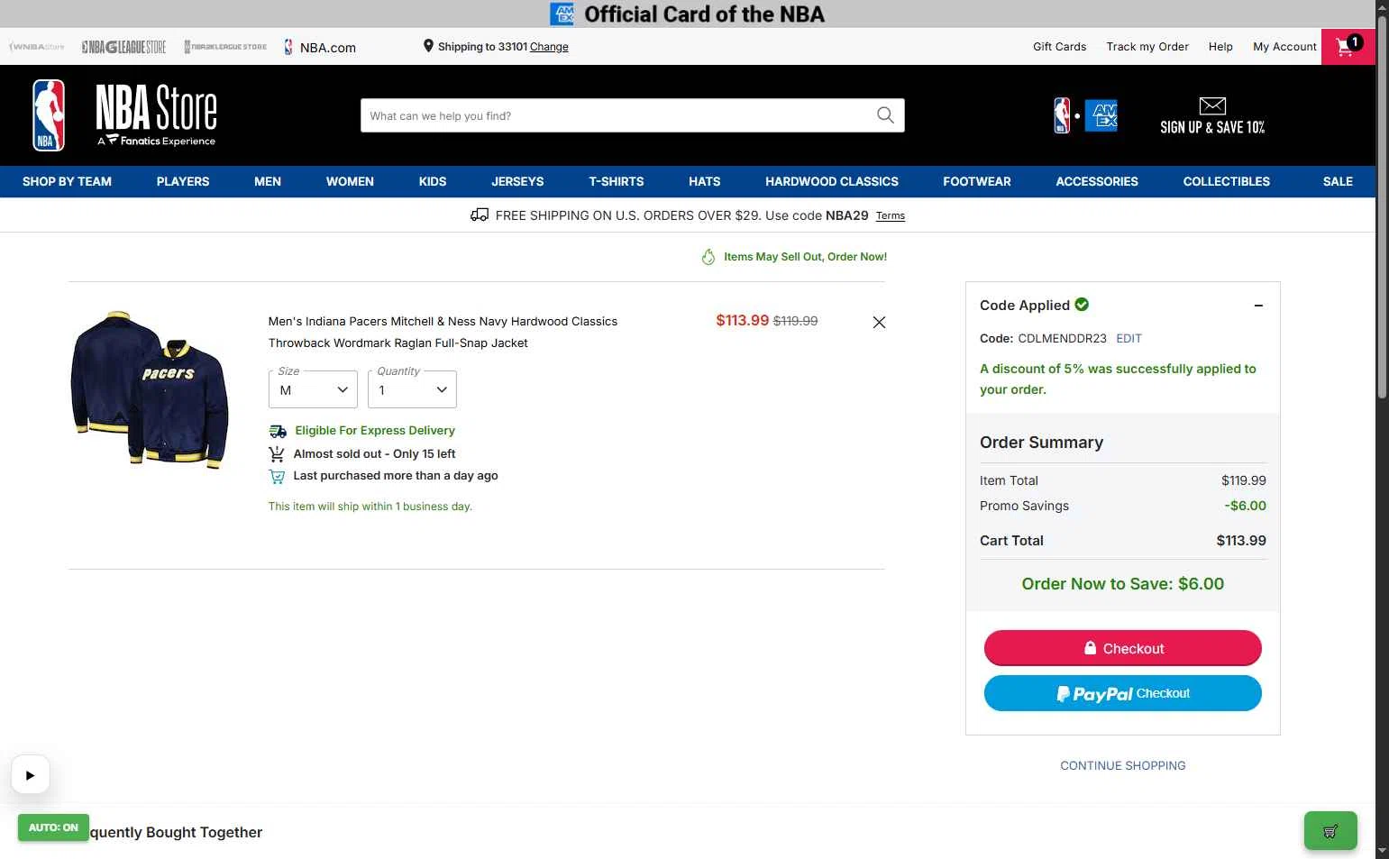
Task: Open the Women menu
Action: pos(350,181)
